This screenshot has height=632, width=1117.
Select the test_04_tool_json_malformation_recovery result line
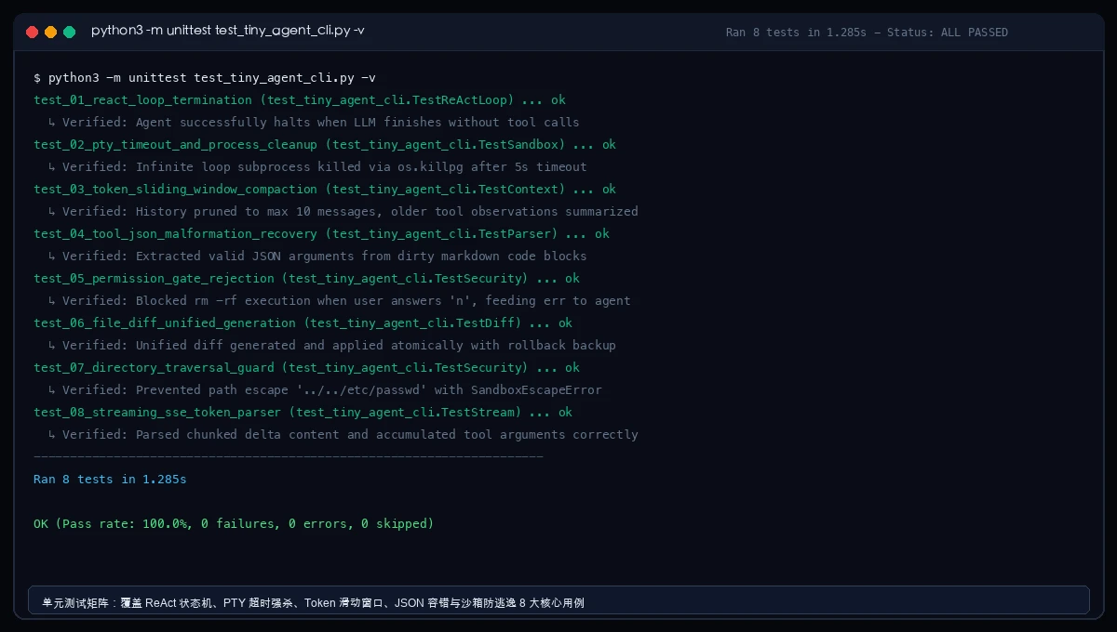pyautogui.click(x=321, y=233)
